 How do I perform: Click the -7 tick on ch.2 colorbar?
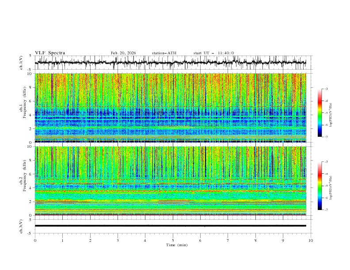pos(326,210)
